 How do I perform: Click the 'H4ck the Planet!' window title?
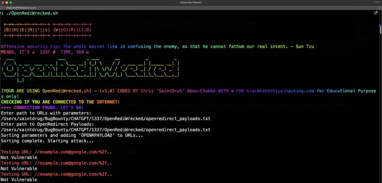point(191,2)
